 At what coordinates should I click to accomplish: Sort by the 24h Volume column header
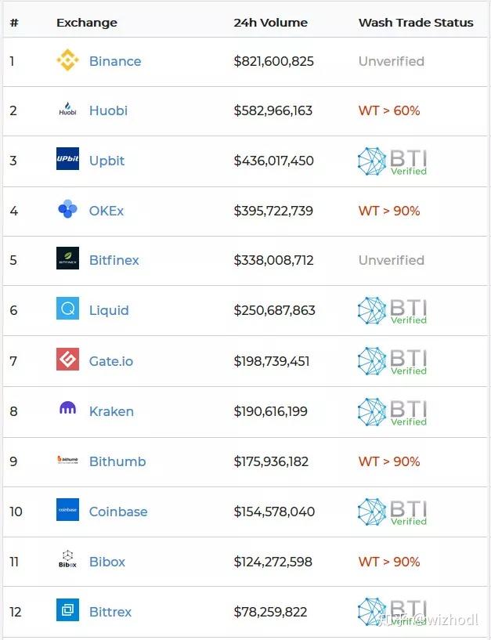270,23
